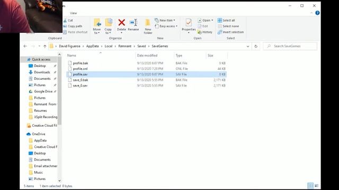Viewport: 339px width, 190px height.
Task: Sort by the Type column header
Action: pos(179,55)
